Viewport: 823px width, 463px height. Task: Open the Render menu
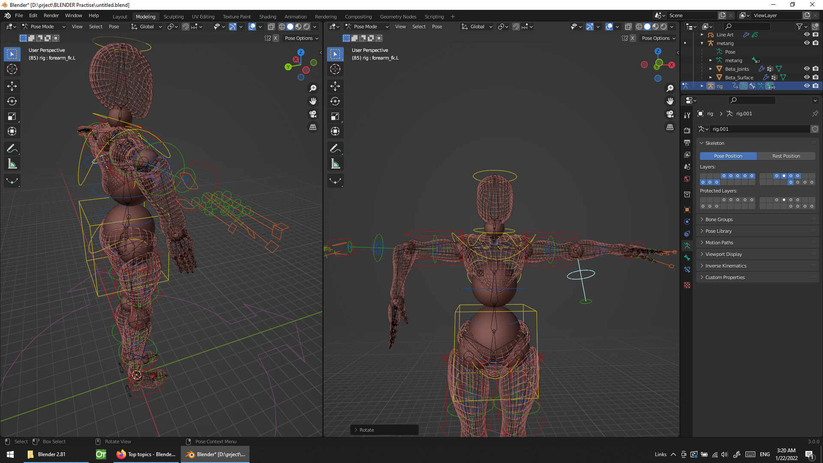[51, 15]
